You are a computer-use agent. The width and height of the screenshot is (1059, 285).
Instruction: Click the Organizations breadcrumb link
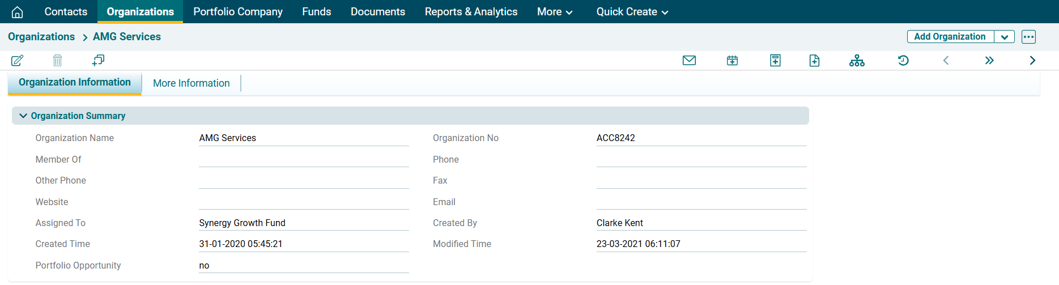[41, 37]
